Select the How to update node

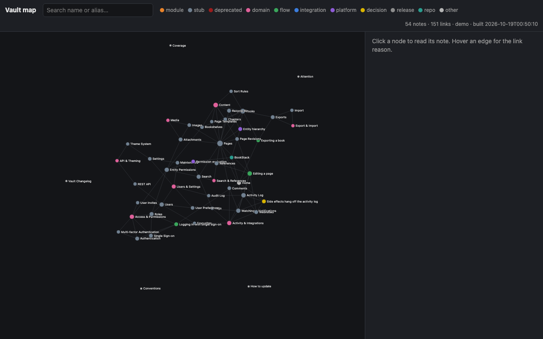pyautogui.click(x=249, y=286)
